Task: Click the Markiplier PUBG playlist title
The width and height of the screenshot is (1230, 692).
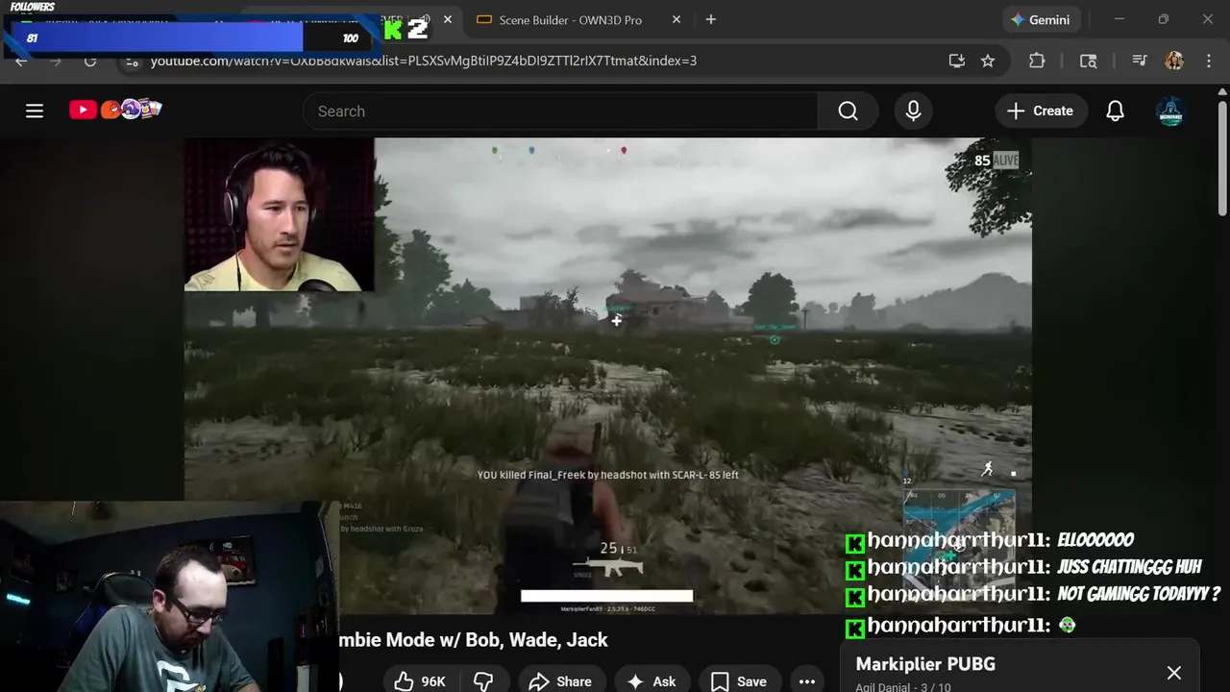Action: click(x=925, y=664)
